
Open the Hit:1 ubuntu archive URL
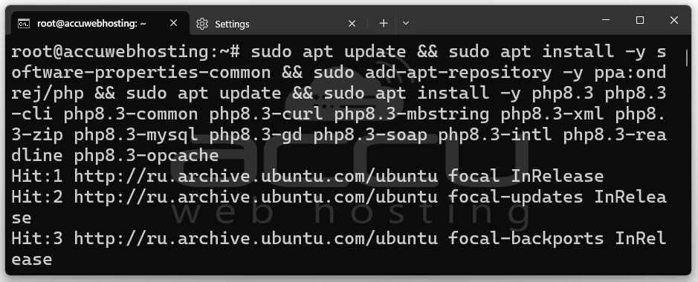256,177
